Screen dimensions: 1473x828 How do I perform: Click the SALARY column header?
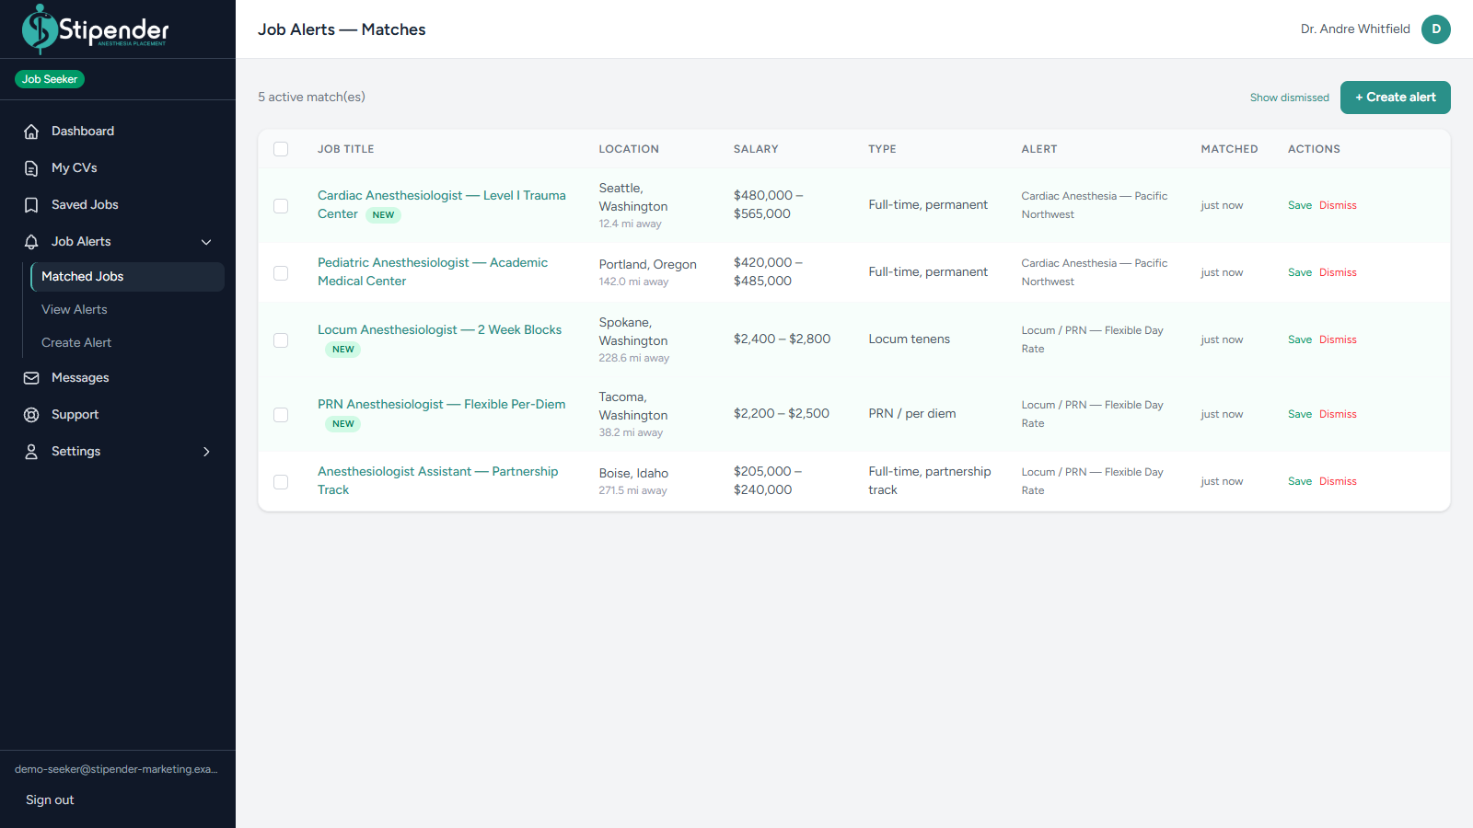click(756, 149)
